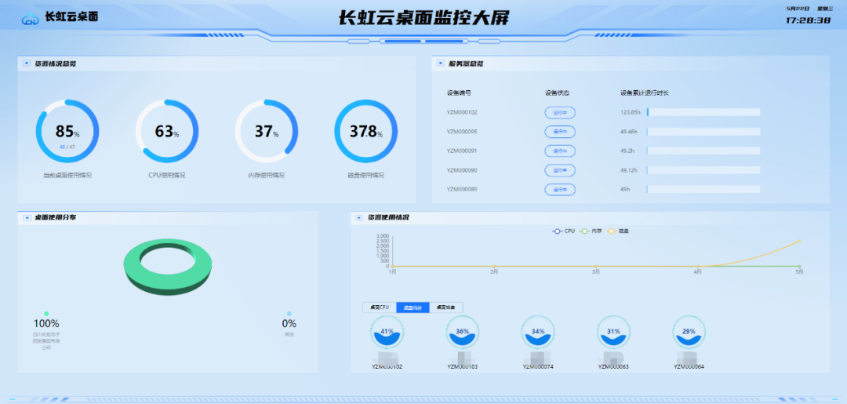Click the 40 / 47 count in gauge
This screenshot has height=404, width=847.
coord(67,147)
